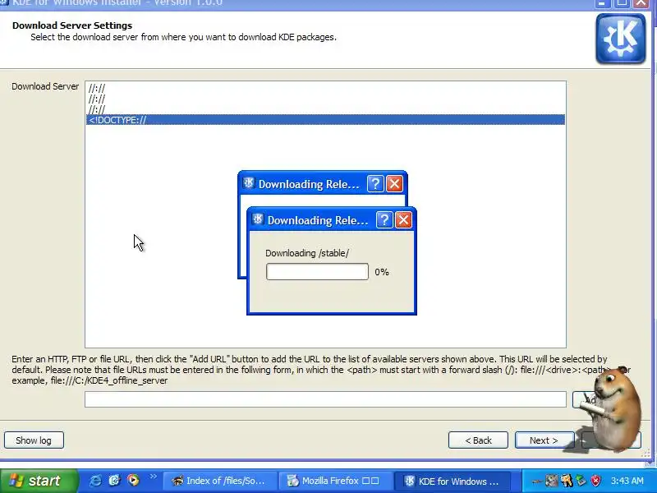
Task: Click the KDE gear logo in header
Action: [621, 39]
